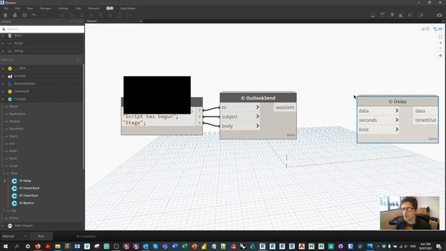The image size is (446, 251).
Task: Open Firefox from the taskbar
Action: (38, 246)
